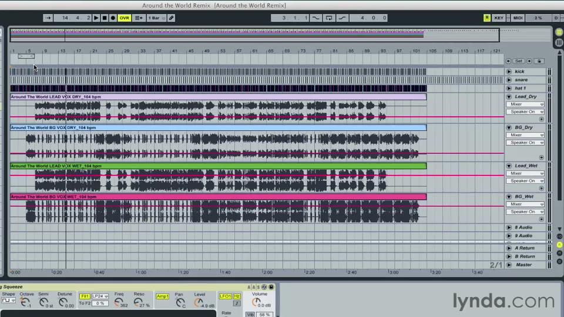
Task: Open Lead_Dry Mixer device chooser
Action: (525, 104)
